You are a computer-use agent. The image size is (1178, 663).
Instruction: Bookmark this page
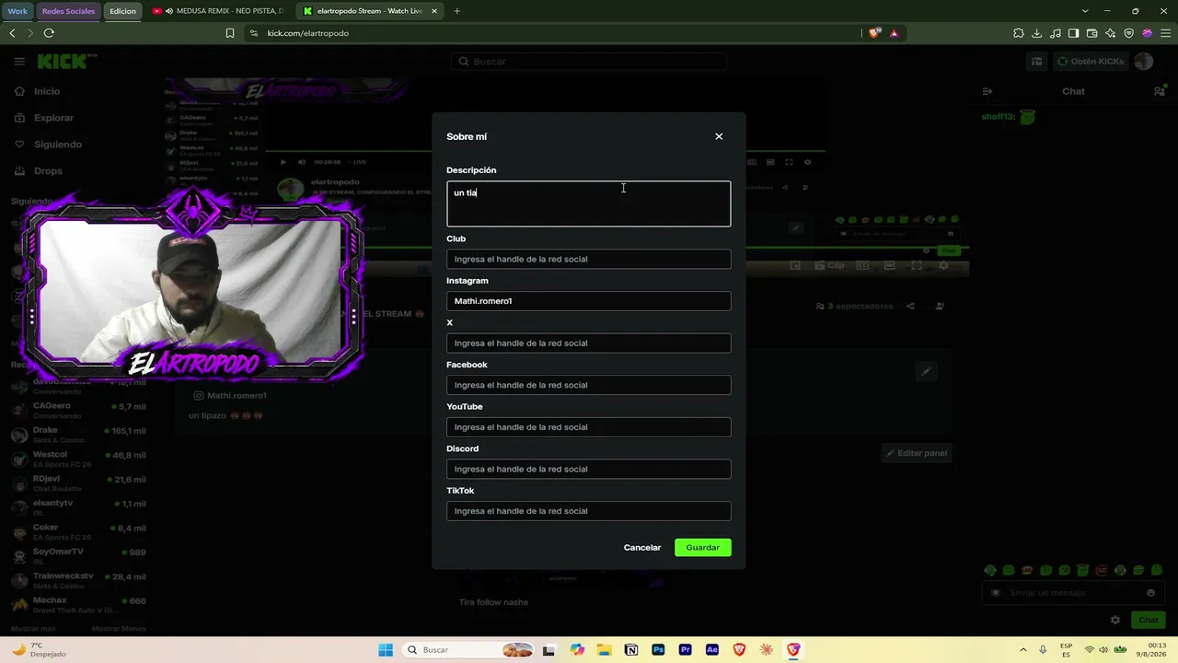coord(230,33)
